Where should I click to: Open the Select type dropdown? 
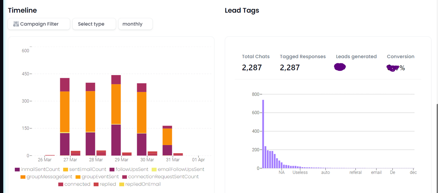[x=94, y=24]
